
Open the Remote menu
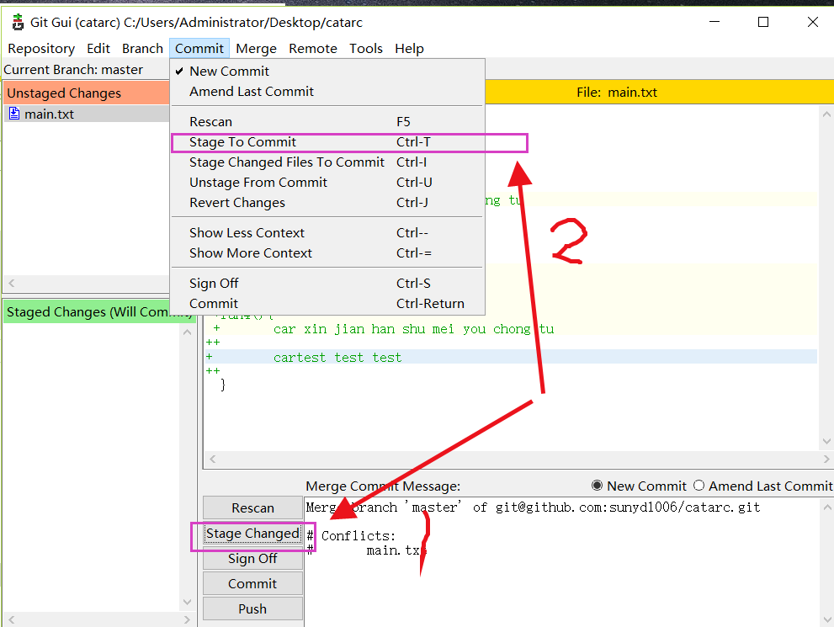click(312, 48)
